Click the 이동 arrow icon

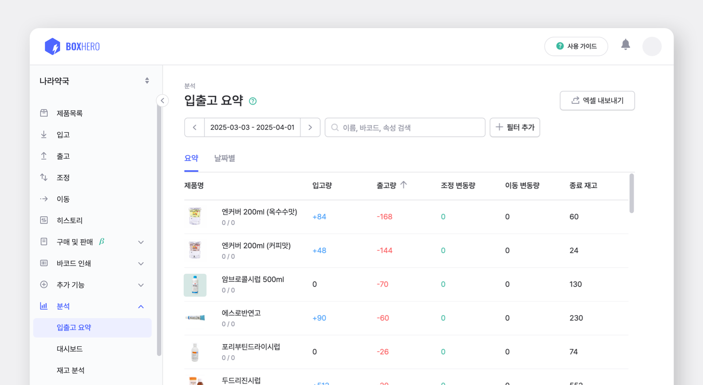pos(44,199)
